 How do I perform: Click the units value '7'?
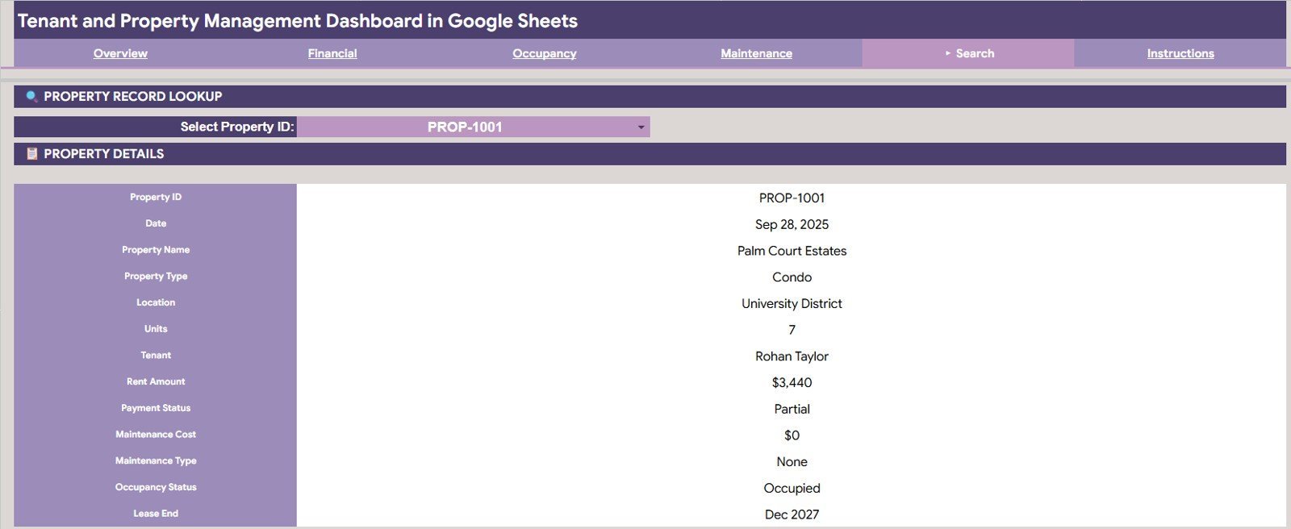792,330
